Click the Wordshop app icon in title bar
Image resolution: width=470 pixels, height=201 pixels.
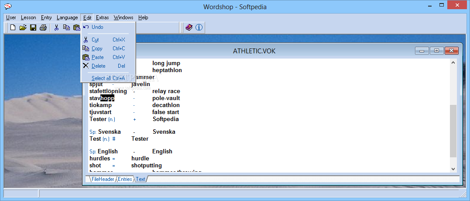click(8, 6)
